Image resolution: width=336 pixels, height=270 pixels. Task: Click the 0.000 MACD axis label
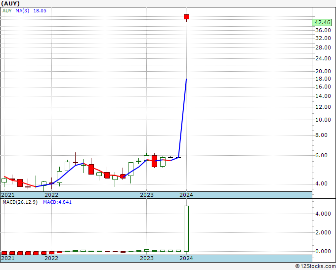coord(323,251)
